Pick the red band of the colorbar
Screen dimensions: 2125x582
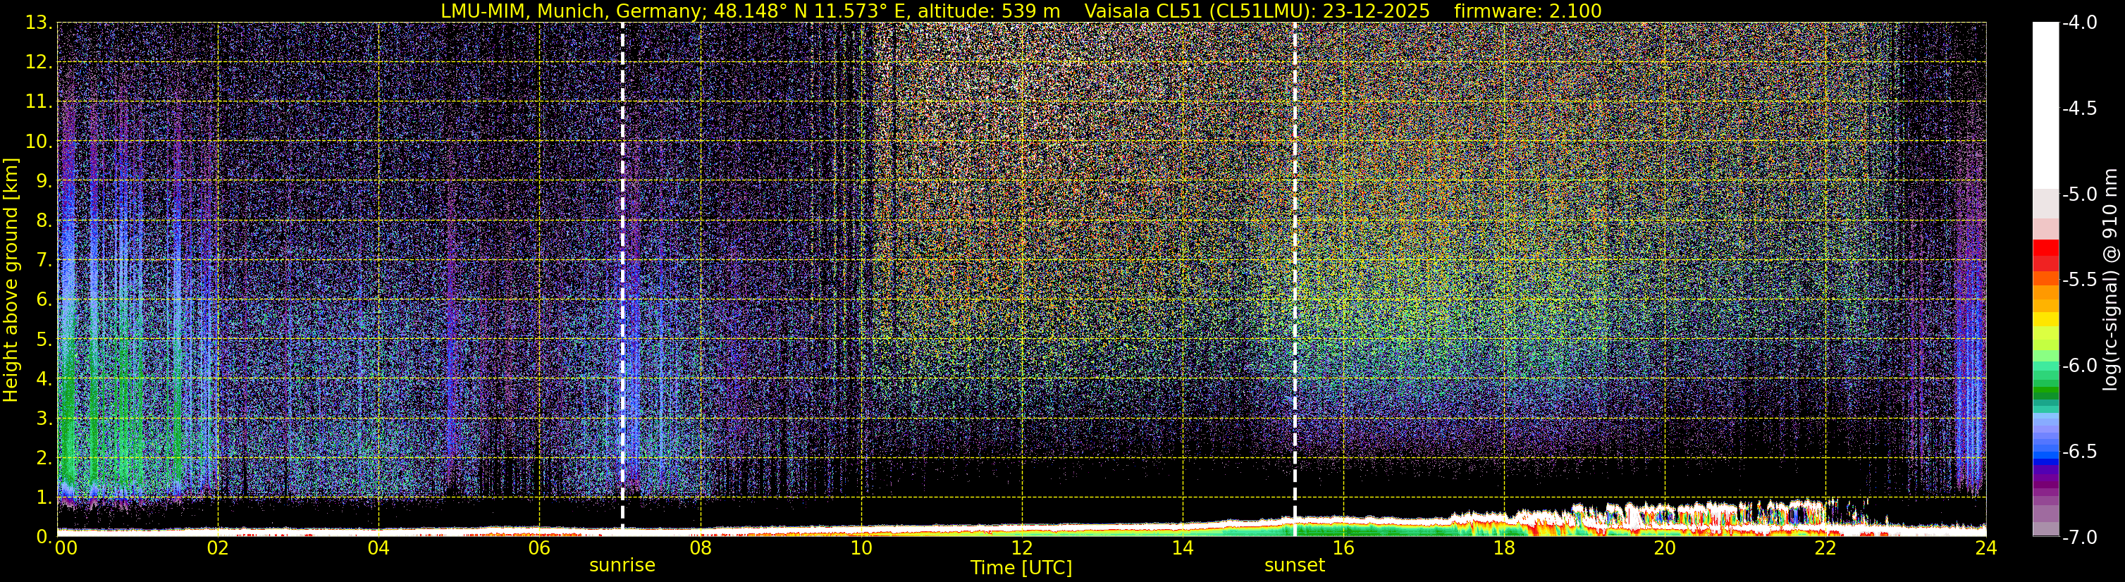pyautogui.click(x=2045, y=252)
